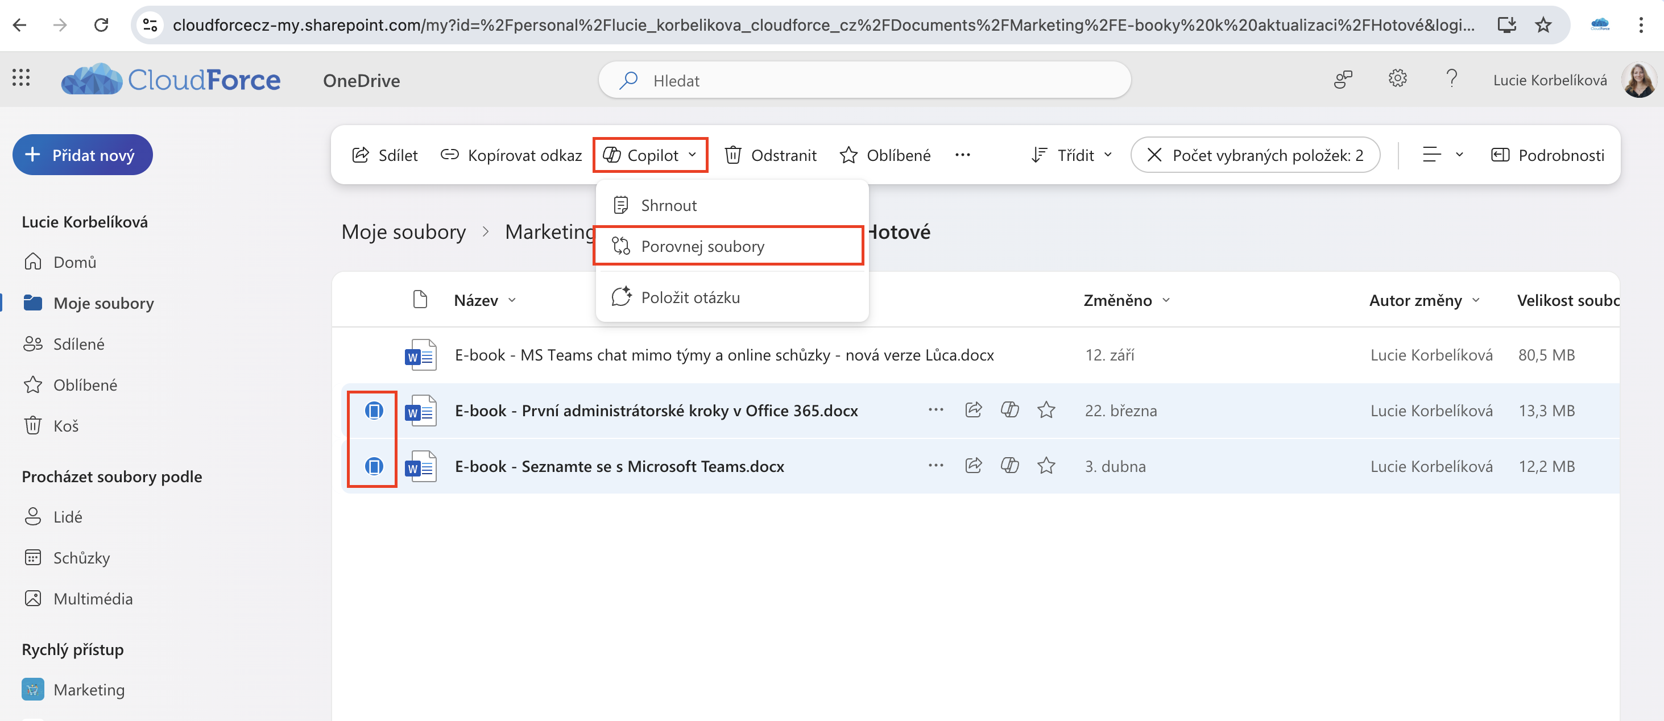Click the file type column header icon
Viewport: 1664px width, 721px height.
point(420,300)
